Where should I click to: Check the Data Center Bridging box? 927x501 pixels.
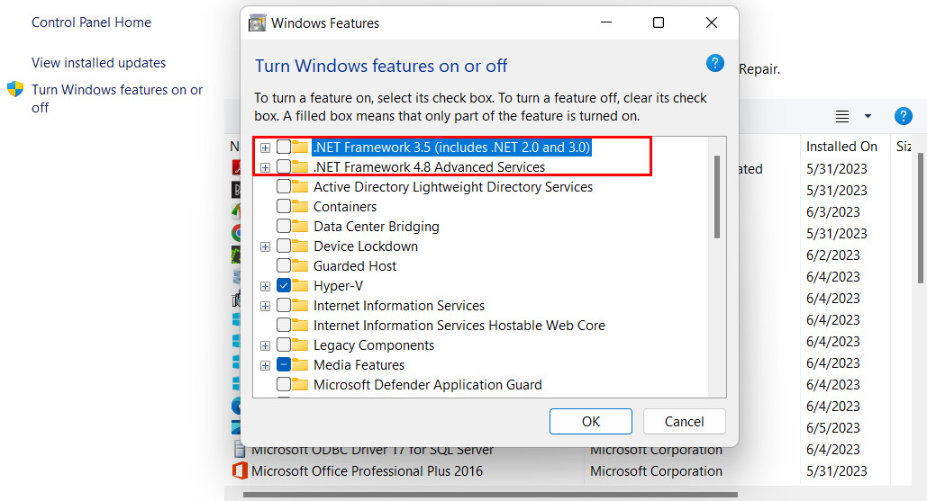click(284, 226)
